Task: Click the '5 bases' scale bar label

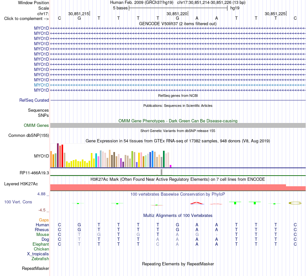Action: 120,8
